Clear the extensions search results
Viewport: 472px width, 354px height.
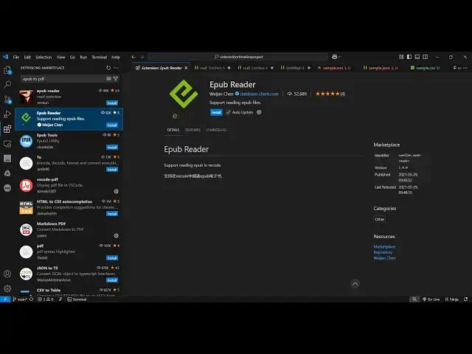pos(108,79)
